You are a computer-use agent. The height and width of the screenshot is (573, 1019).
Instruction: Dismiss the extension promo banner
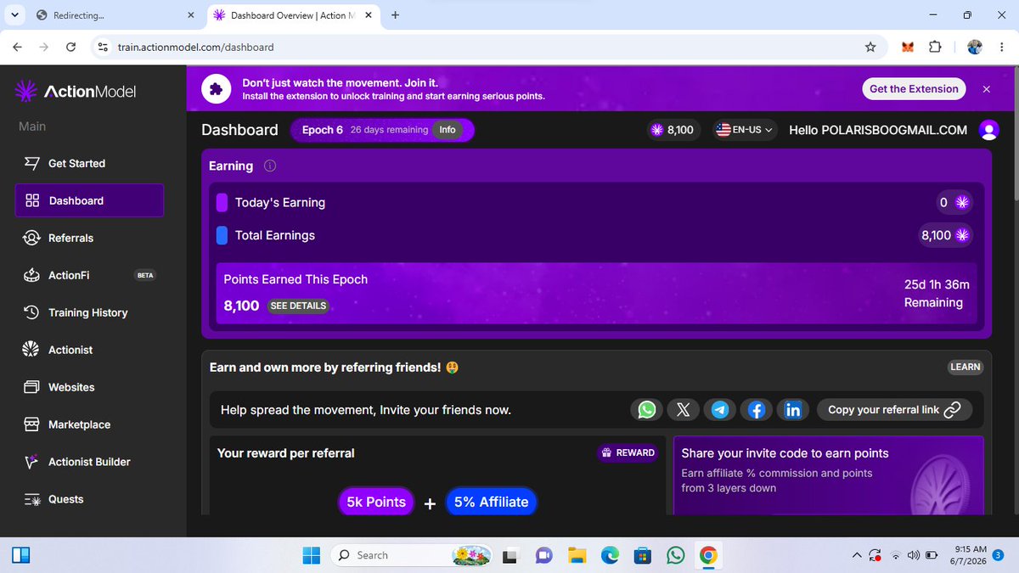[986, 89]
